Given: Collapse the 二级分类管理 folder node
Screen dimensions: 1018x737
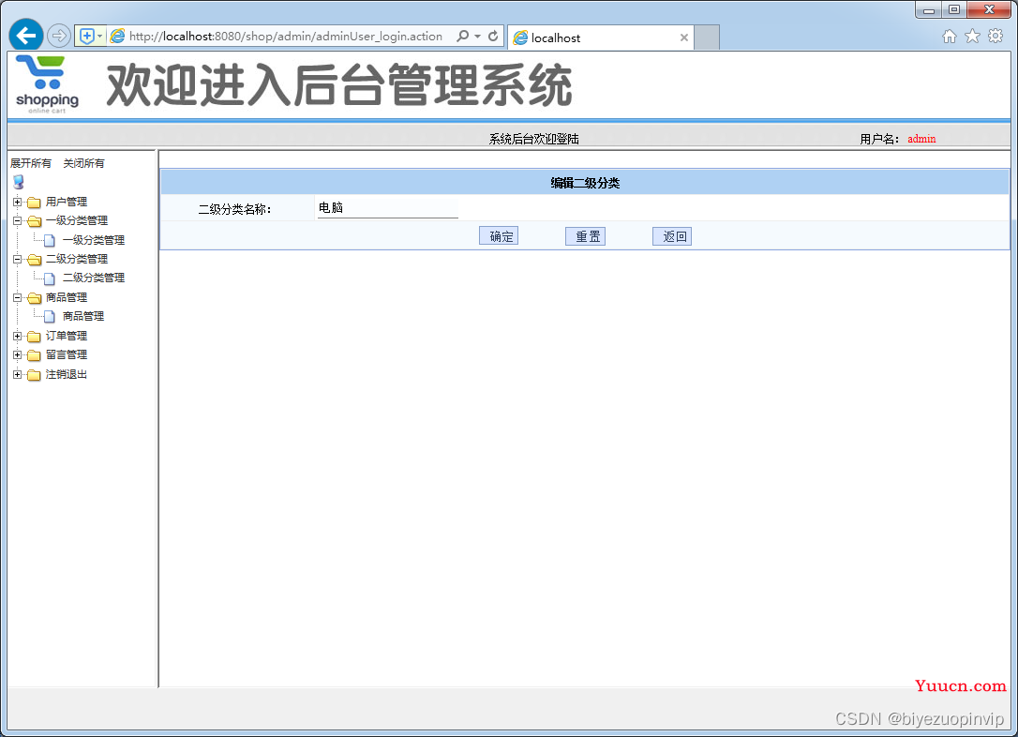Looking at the screenshot, I should [18, 259].
